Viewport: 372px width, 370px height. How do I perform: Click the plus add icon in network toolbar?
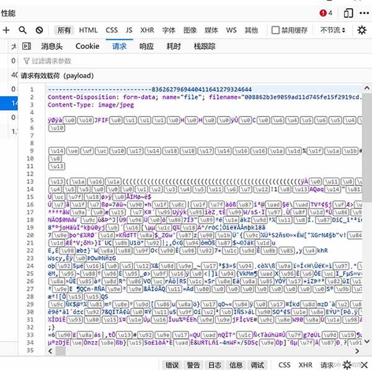pyautogui.click(x=6, y=30)
